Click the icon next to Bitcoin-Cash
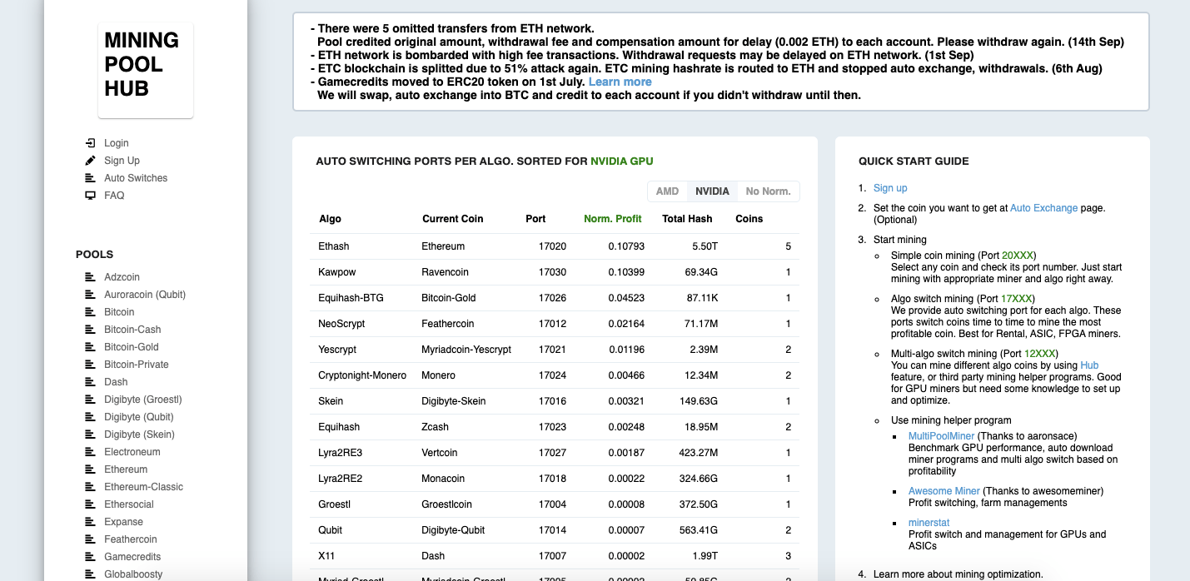Image resolution: width=1190 pixels, height=581 pixels. pos(91,330)
